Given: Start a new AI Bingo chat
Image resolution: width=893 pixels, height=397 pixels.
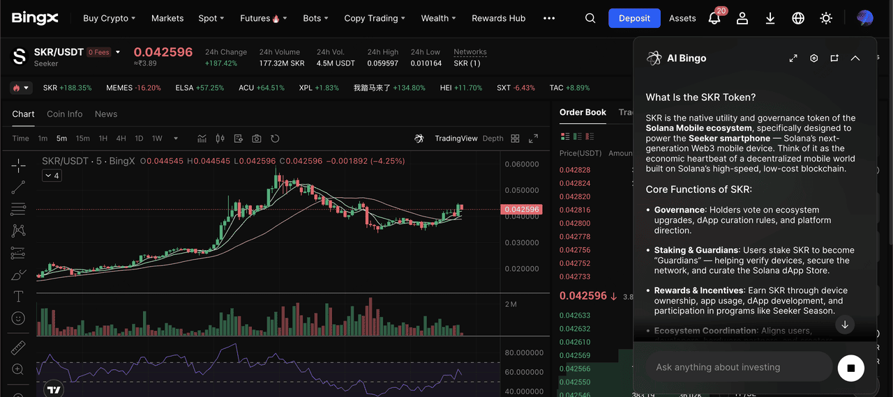Looking at the screenshot, I should point(834,59).
